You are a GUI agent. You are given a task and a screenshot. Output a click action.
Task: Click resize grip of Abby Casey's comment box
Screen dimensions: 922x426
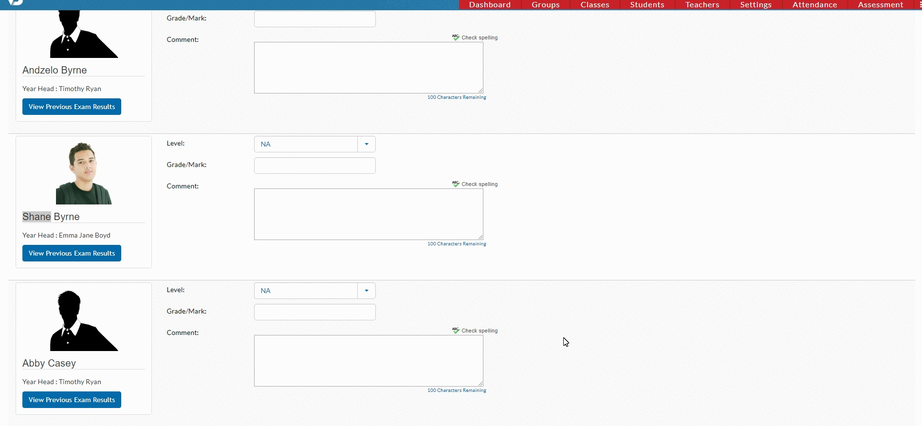tap(480, 383)
